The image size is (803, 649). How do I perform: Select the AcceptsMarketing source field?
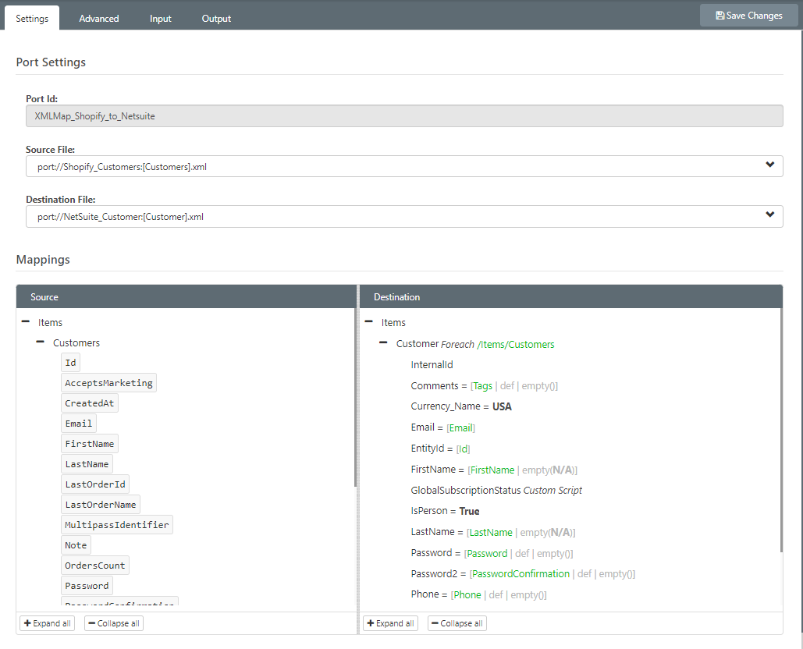tap(108, 383)
